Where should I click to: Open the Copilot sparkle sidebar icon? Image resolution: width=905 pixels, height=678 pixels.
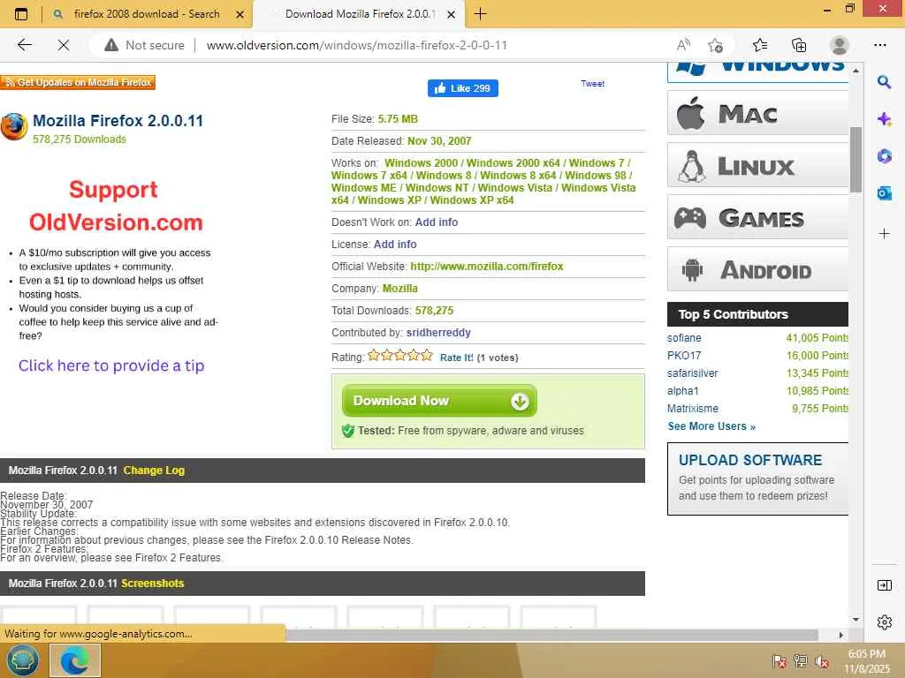pyautogui.click(x=884, y=119)
